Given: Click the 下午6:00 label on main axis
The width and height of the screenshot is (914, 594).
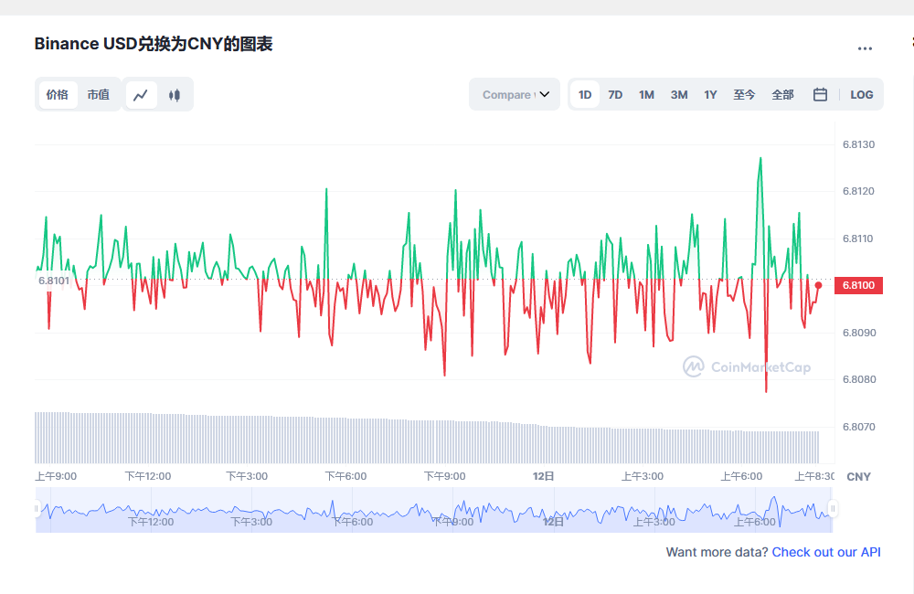Looking at the screenshot, I should pos(345,476).
